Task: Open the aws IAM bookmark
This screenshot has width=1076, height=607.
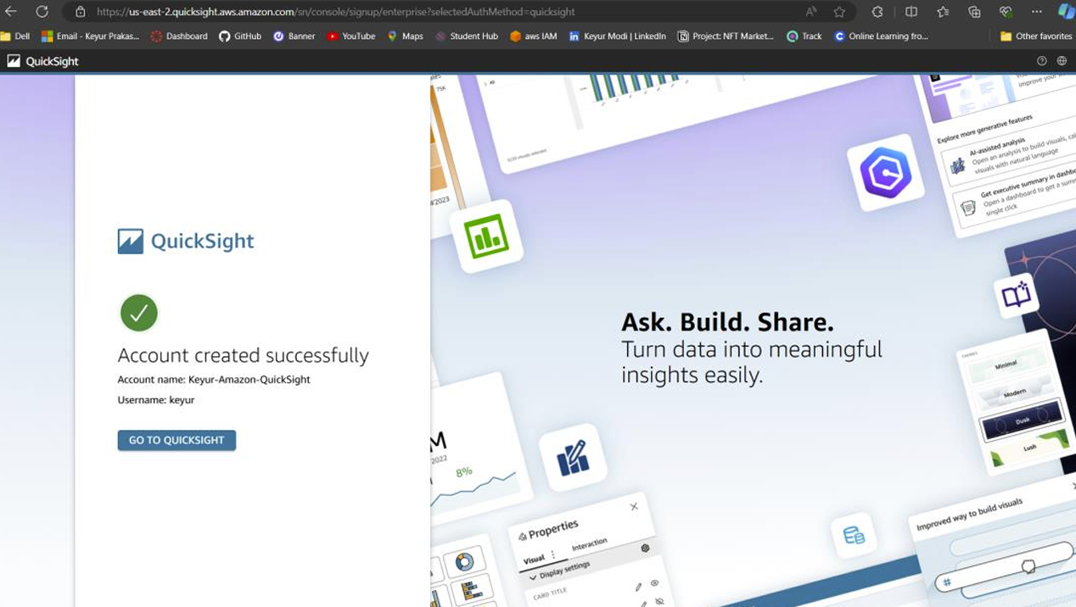Action: click(x=534, y=36)
